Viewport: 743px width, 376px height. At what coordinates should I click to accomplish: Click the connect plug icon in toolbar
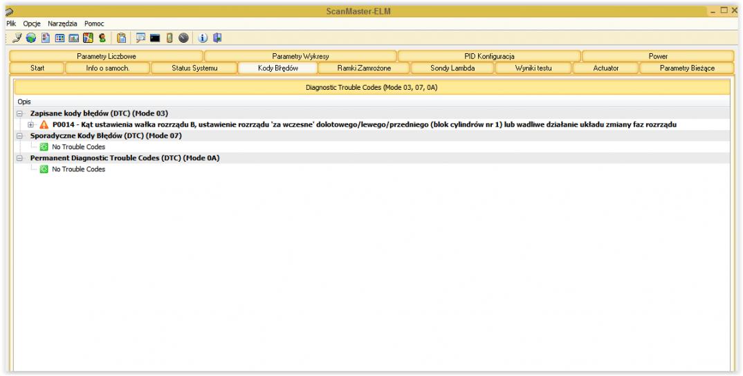pos(17,38)
